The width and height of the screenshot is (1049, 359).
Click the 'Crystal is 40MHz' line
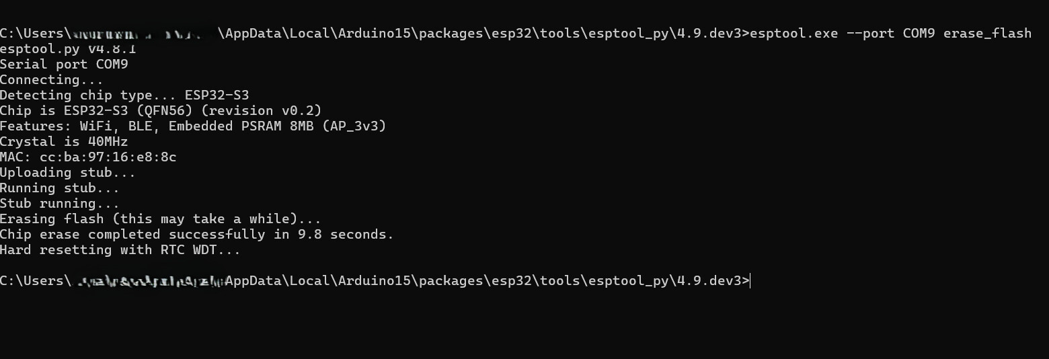click(64, 142)
